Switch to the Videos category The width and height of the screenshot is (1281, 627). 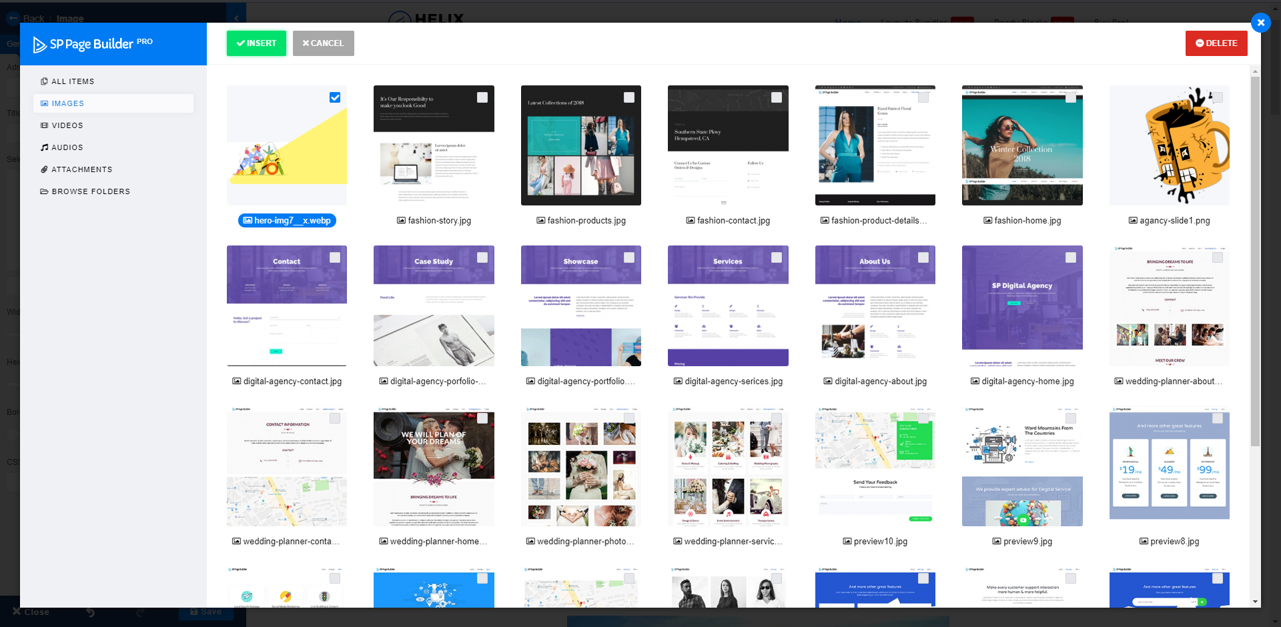[113, 125]
